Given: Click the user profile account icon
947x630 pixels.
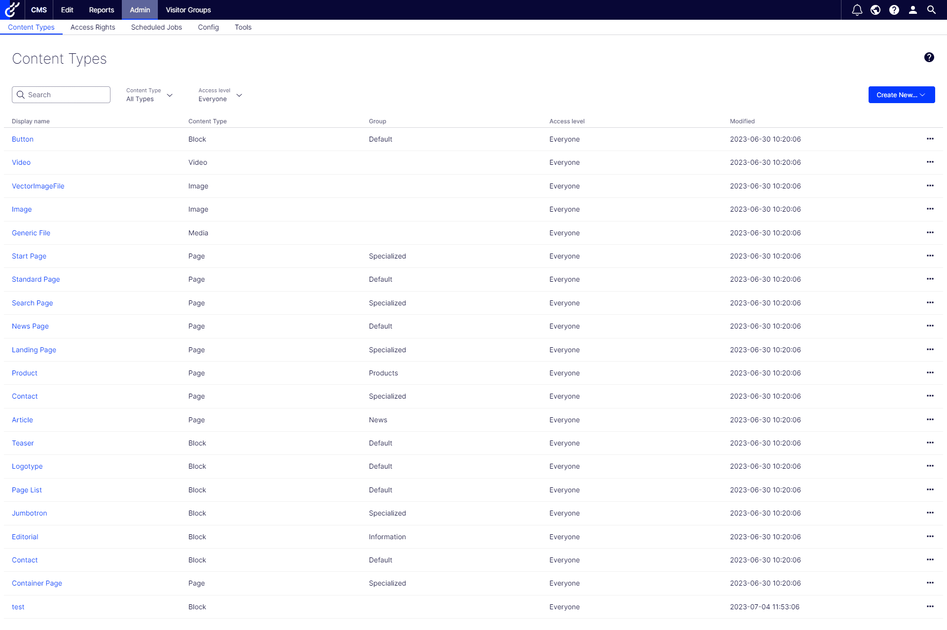Looking at the screenshot, I should [912, 9].
